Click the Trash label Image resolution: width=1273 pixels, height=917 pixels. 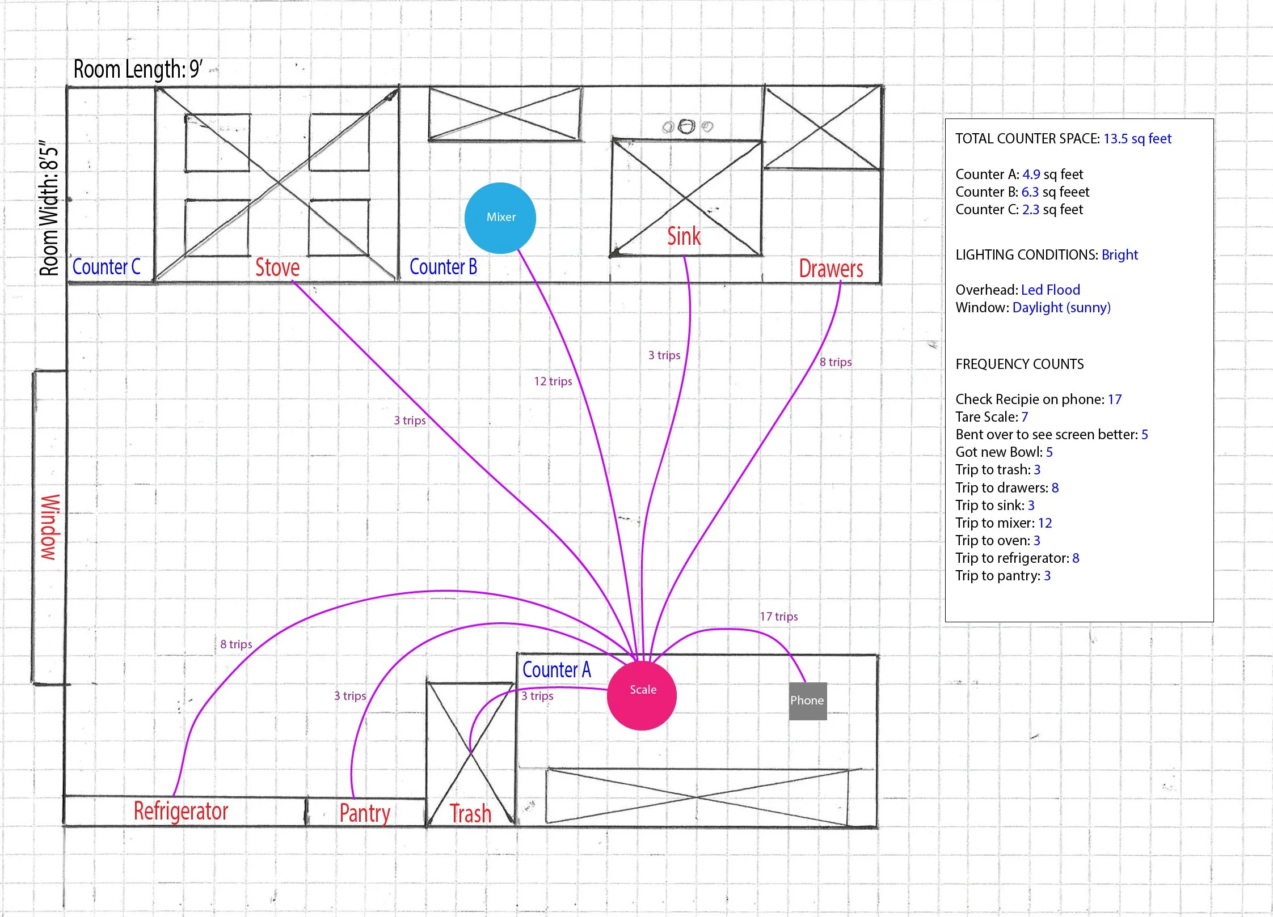click(x=470, y=814)
